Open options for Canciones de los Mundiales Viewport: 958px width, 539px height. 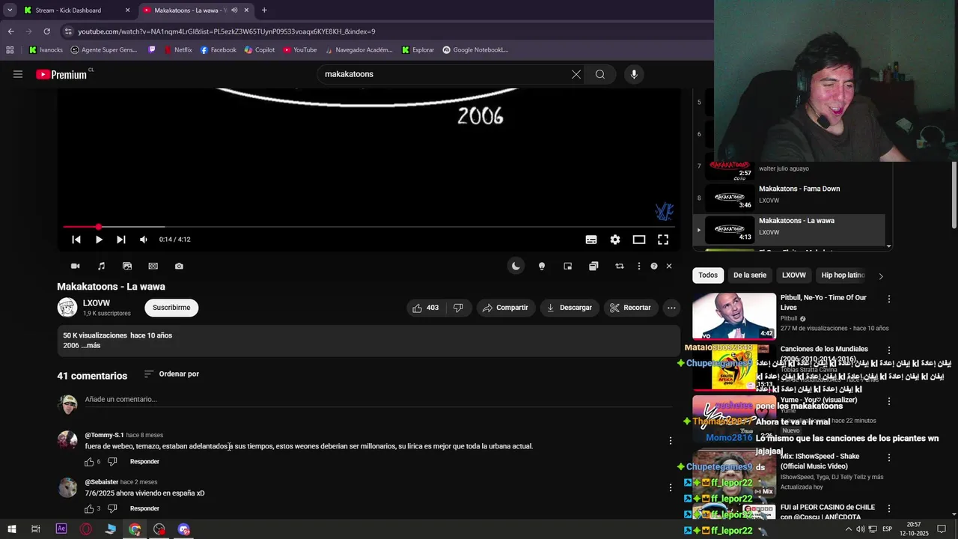[x=889, y=350]
